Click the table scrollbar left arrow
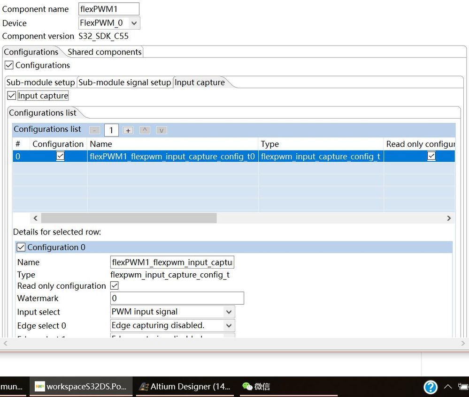Image resolution: width=469 pixels, height=397 pixels. (36, 218)
